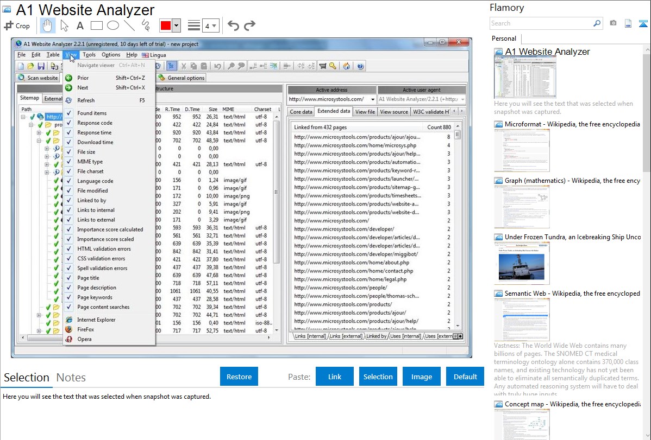
Task: Click the cut scissors icon
Action: (x=184, y=66)
